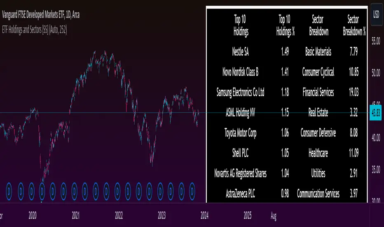
Task: Click the 'Toyota Motor Corp' holding
Action: 240,133
